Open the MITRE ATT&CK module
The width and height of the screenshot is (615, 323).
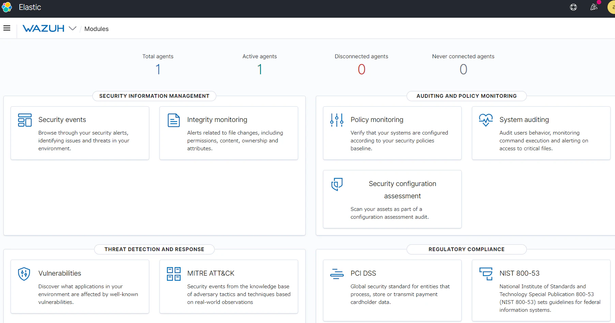[x=229, y=287]
